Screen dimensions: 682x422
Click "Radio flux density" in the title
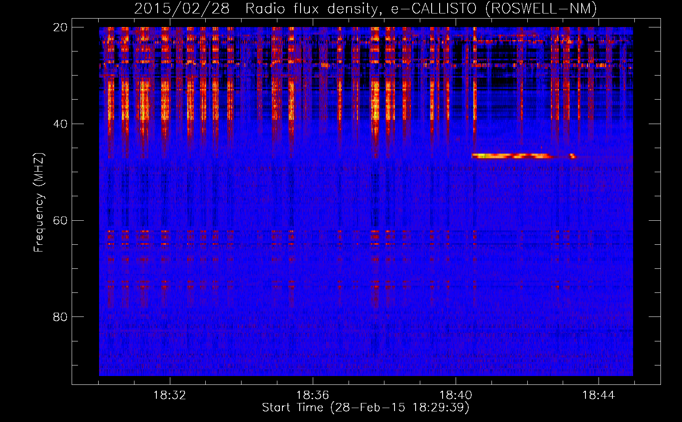[311, 9]
